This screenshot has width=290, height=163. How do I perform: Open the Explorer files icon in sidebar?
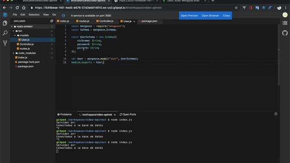click(x=5, y=23)
